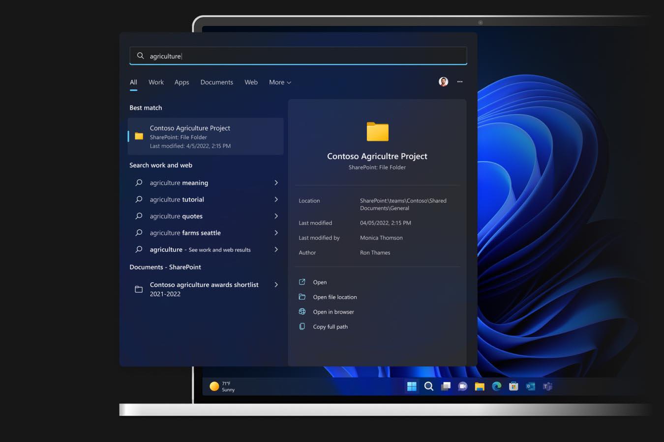The height and width of the screenshot is (442, 664).
Task: Click agriculture See work and web results
Action: 200,249
